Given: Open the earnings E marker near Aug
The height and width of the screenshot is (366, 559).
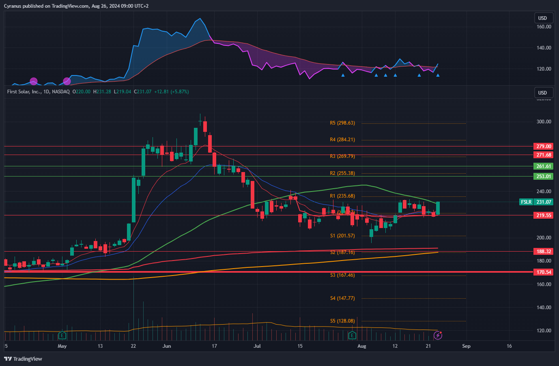Looking at the screenshot, I should (x=352, y=335).
